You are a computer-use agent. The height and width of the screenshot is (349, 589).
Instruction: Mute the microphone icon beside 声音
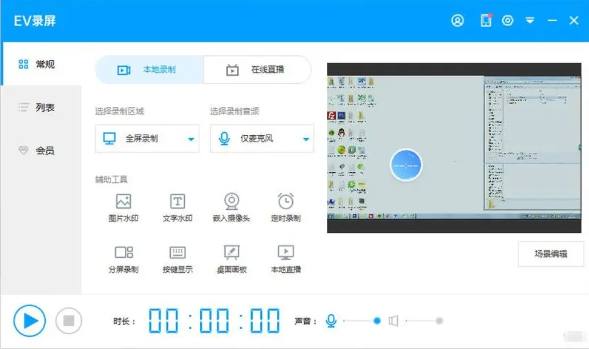click(331, 321)
